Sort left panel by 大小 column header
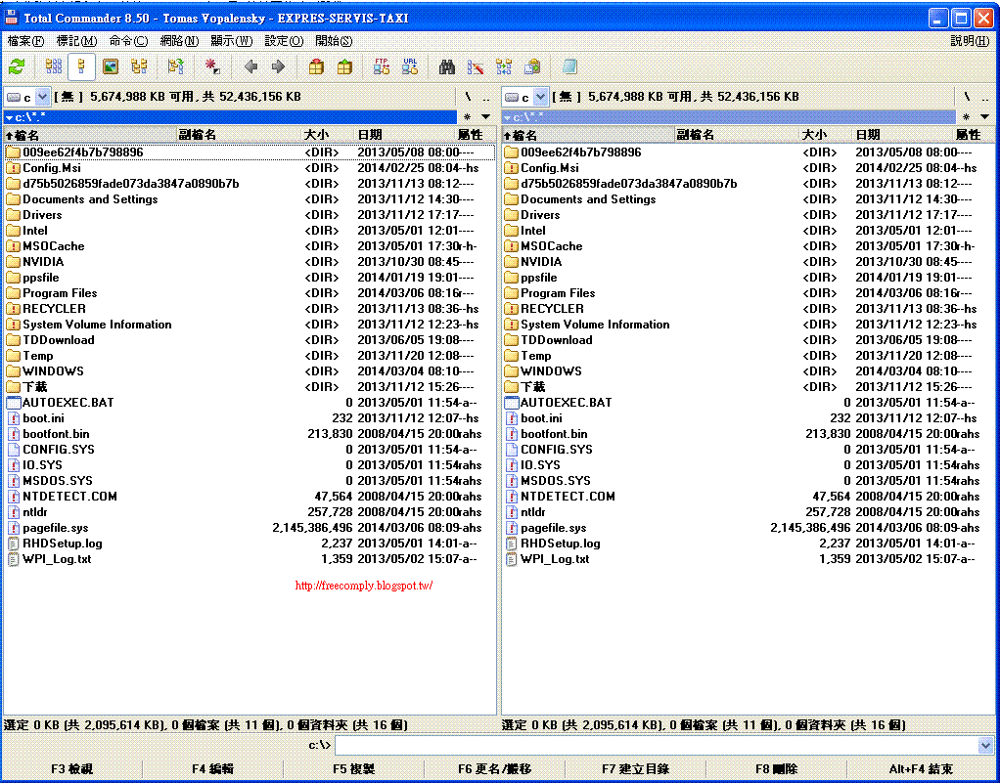Viewport: 1000px width, 783px height. pos(327,135)
